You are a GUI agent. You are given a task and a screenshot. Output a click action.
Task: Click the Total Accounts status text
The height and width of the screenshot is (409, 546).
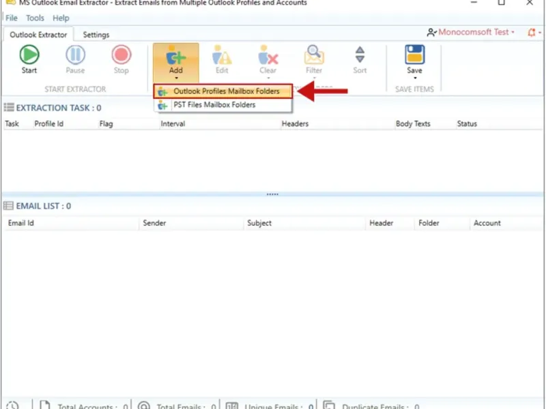[x=93, y=406]
